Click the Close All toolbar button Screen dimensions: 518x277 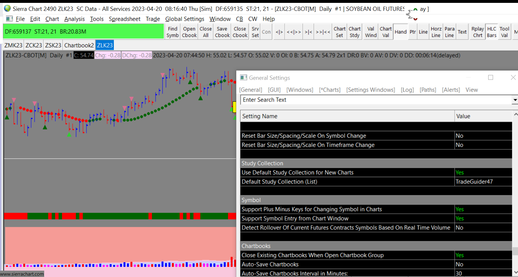206,32
